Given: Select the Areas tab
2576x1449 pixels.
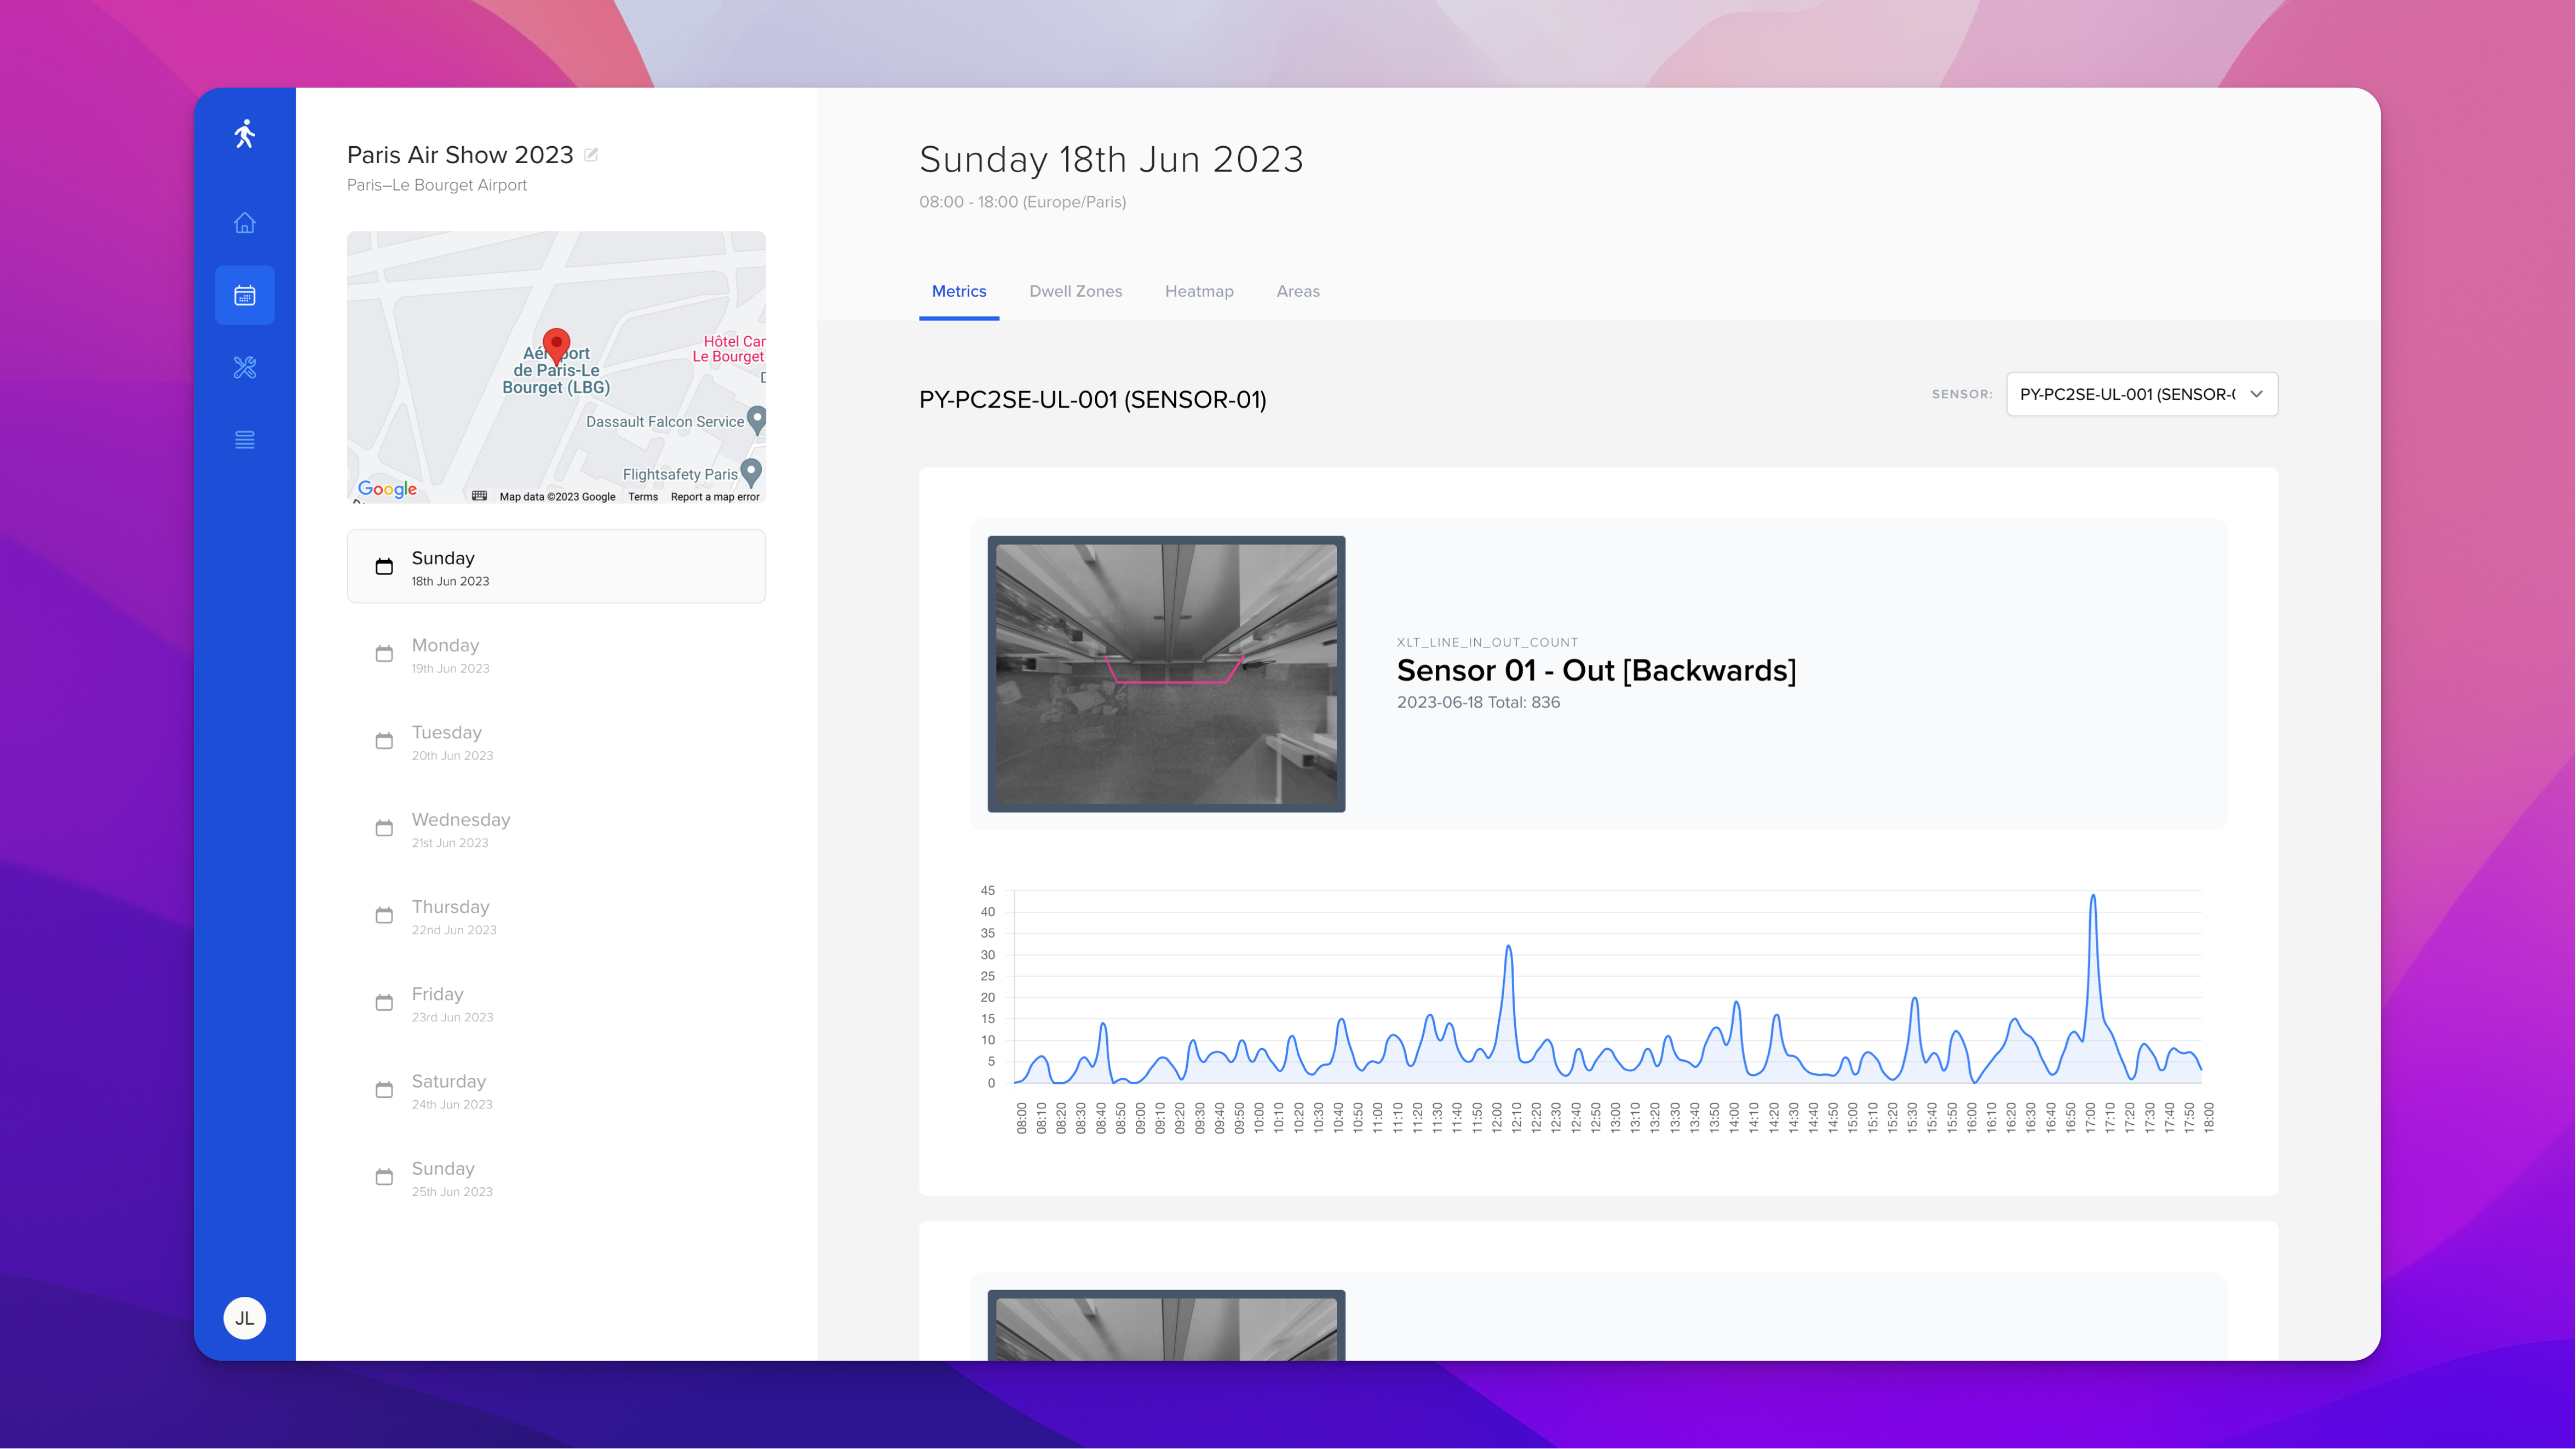Looking at the screenshot, I should click(1298, 291).
